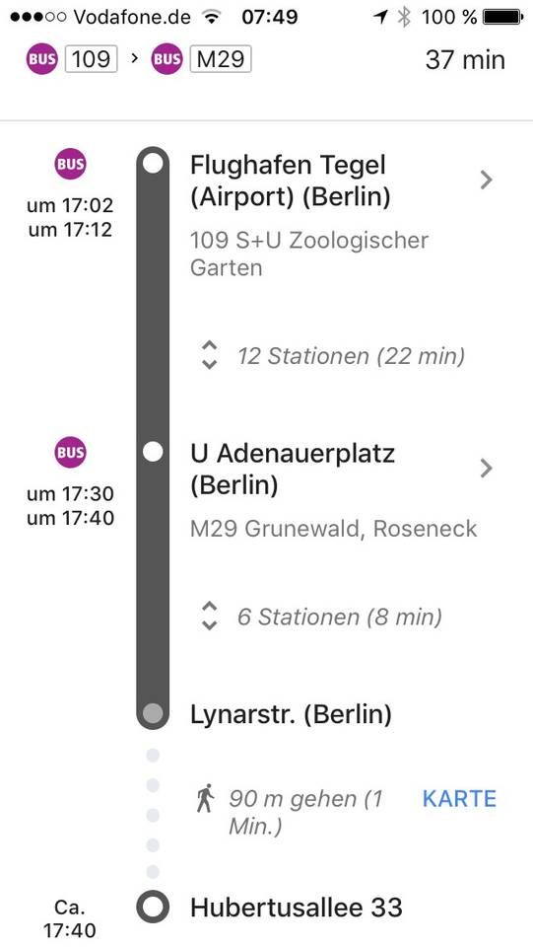This screenshot has width=533, height=947.
Task: Tap the Flughafen Tegel stop marker circle
Action: pyautogui.click(x=153, y=164)
